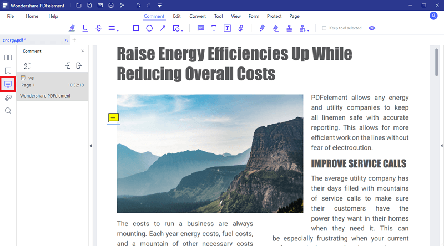Switch to the Convert tab

pos(198,16)
